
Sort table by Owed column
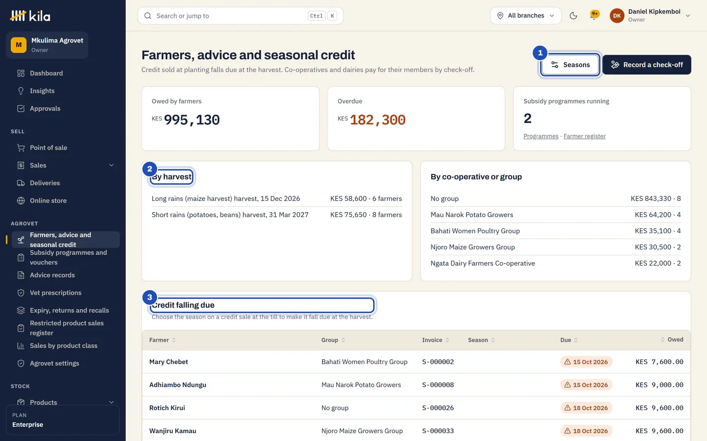click(672, 340)
